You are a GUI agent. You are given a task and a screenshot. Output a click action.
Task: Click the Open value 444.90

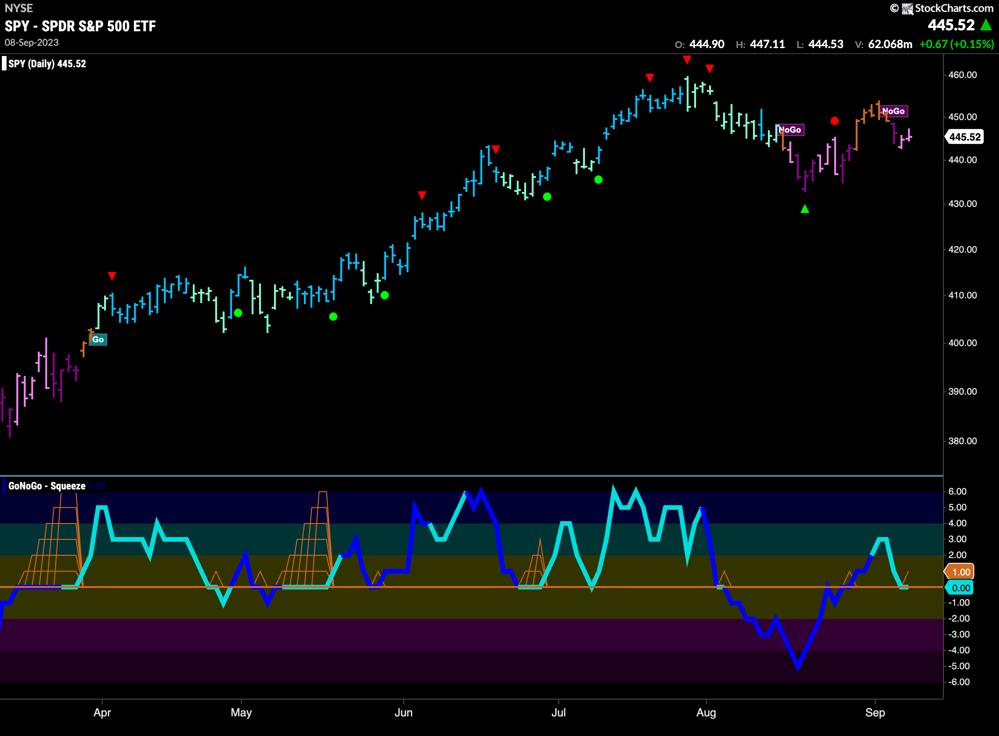707,44
